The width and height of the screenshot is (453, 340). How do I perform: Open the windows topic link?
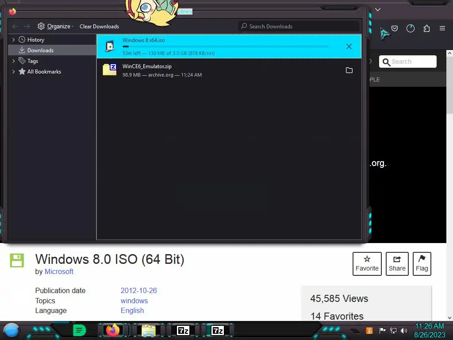pos(134,301)
